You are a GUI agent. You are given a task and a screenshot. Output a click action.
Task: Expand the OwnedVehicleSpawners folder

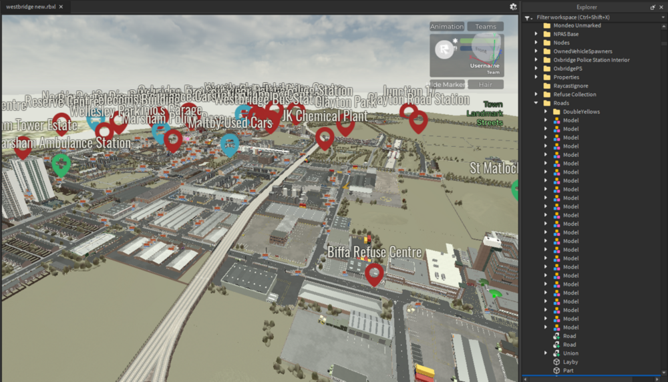[x=536, y=51]
